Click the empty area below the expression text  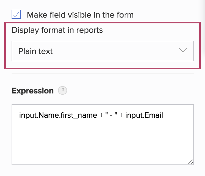click(103, 143)
